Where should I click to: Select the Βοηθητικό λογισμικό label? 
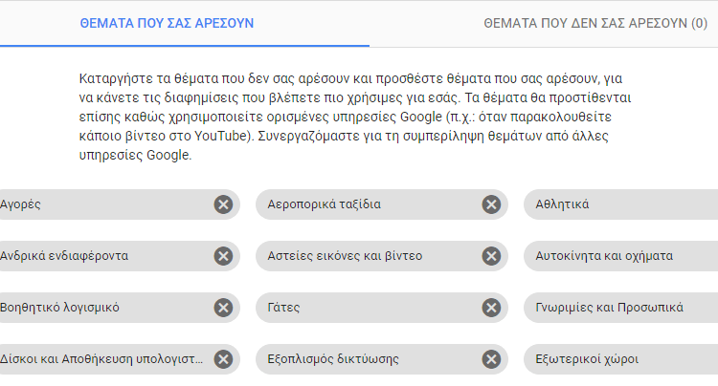coord(59,308)
